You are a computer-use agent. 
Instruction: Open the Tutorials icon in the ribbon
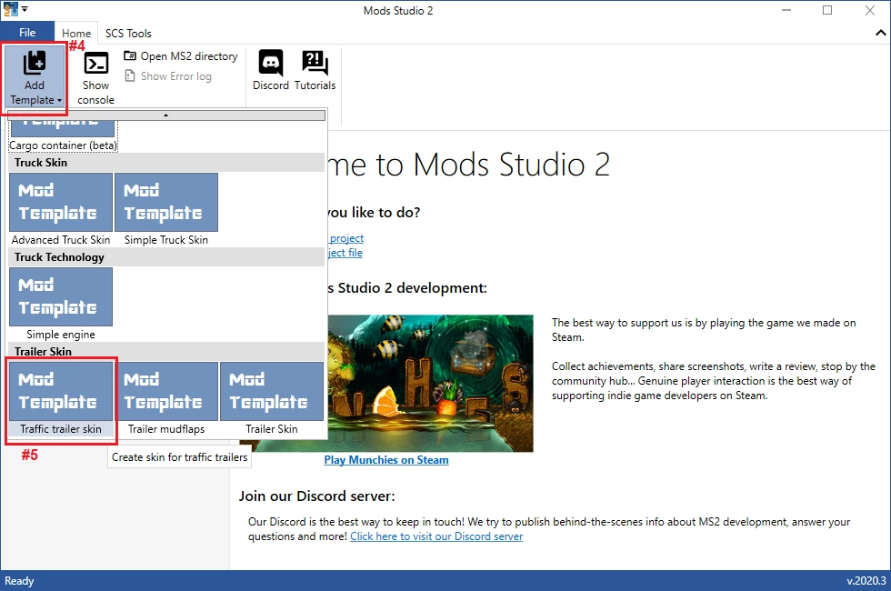coord(315,71)
